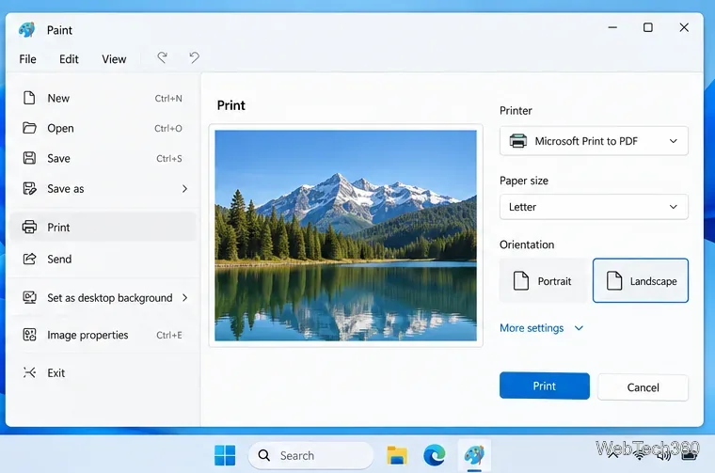Click the Save as icon
Screen dimensions: 715x473
pos(30,188)
